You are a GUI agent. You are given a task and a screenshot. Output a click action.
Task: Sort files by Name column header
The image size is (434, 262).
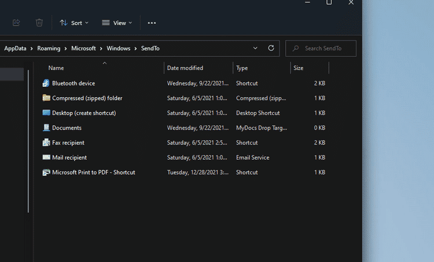coord(56,68)
